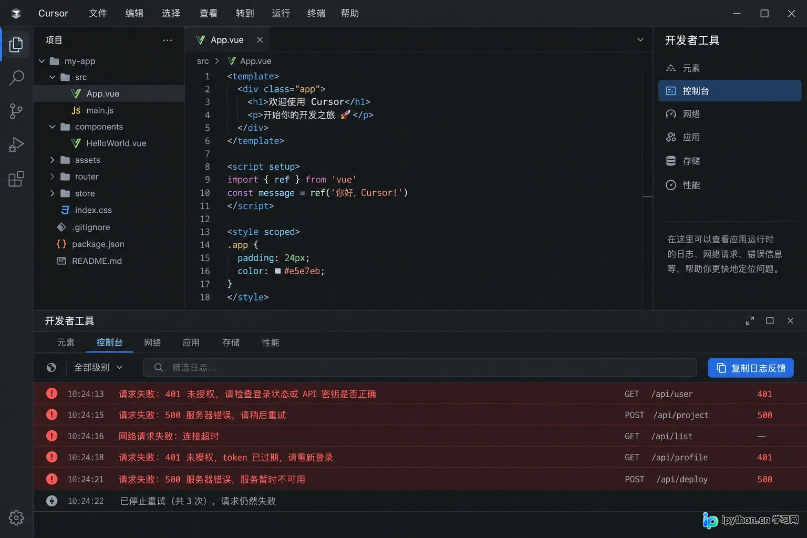Click the 复制日志反馈 button
Image resolution: width=807 pixels, height=538 pixels.
(x=751, y=368)
